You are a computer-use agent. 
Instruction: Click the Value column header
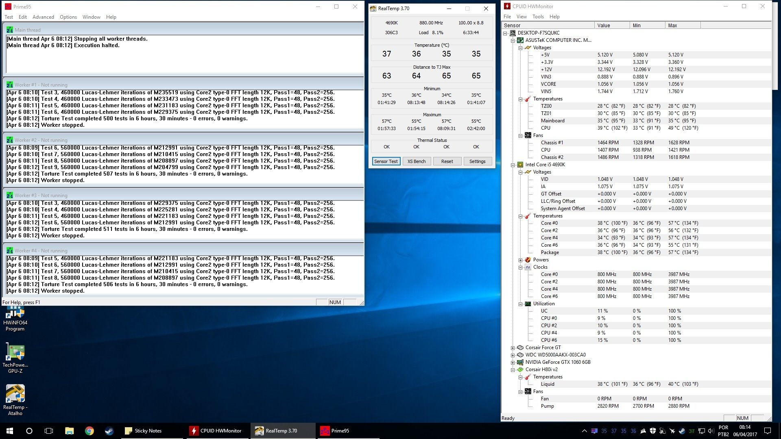612,25
